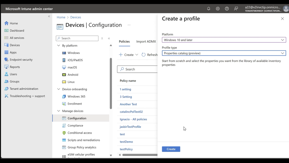Click the Compliance icon in the submenu
Viewport: 289px width, 163px height.
64,126
